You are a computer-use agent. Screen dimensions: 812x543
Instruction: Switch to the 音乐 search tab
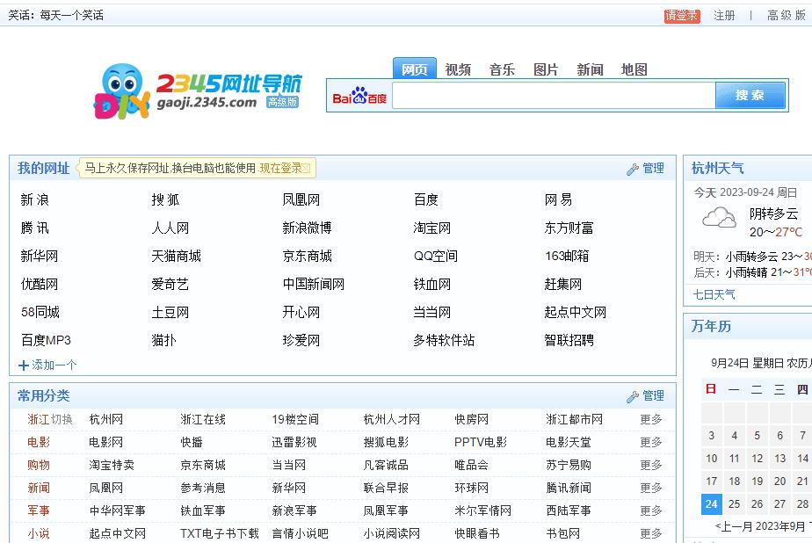click(x=503, y=69)
